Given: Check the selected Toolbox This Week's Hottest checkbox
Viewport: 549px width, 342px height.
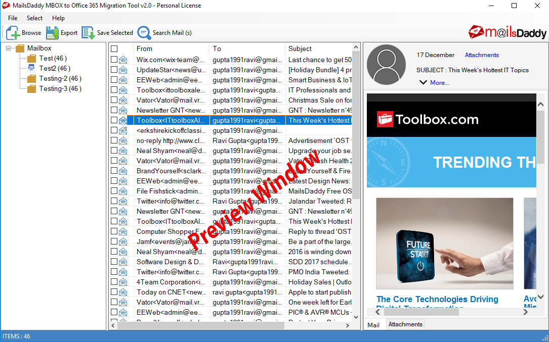Looking at the screenshot, I should (114, 120).
